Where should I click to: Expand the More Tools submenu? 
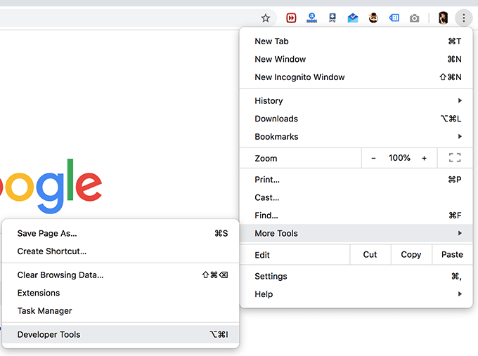coord(356,233)
